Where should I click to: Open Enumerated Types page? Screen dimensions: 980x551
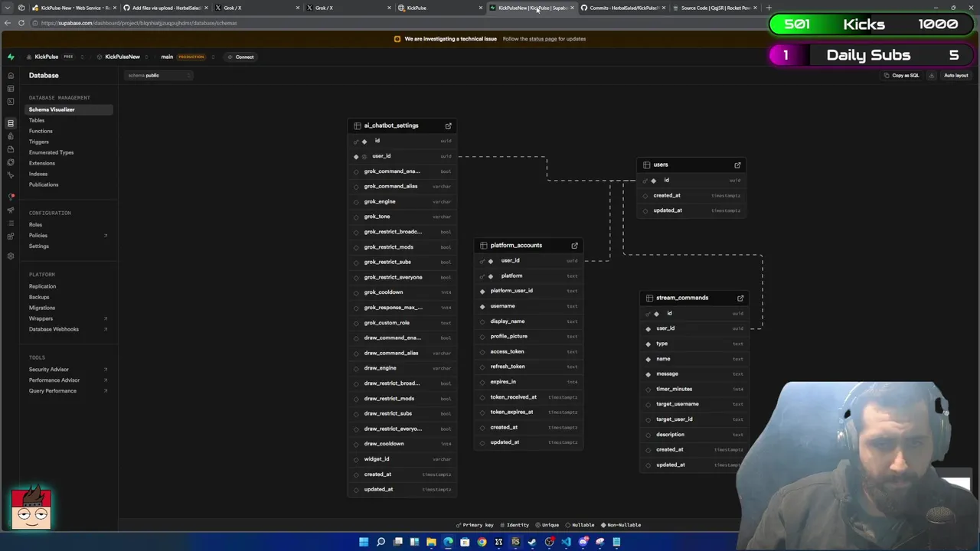click(x=51, y=152)
